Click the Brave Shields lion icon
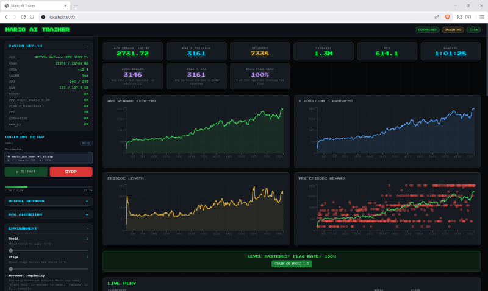The image size is (488, 291). (x=447, y=17)
